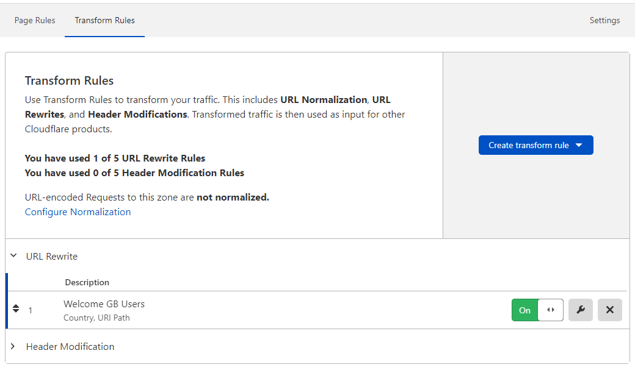Click the Header Modification section label
635x370 pixels.
(x=70, y=346)
